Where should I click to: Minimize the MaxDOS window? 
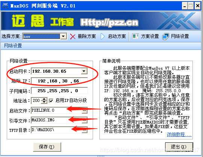(x=185, y=6)
